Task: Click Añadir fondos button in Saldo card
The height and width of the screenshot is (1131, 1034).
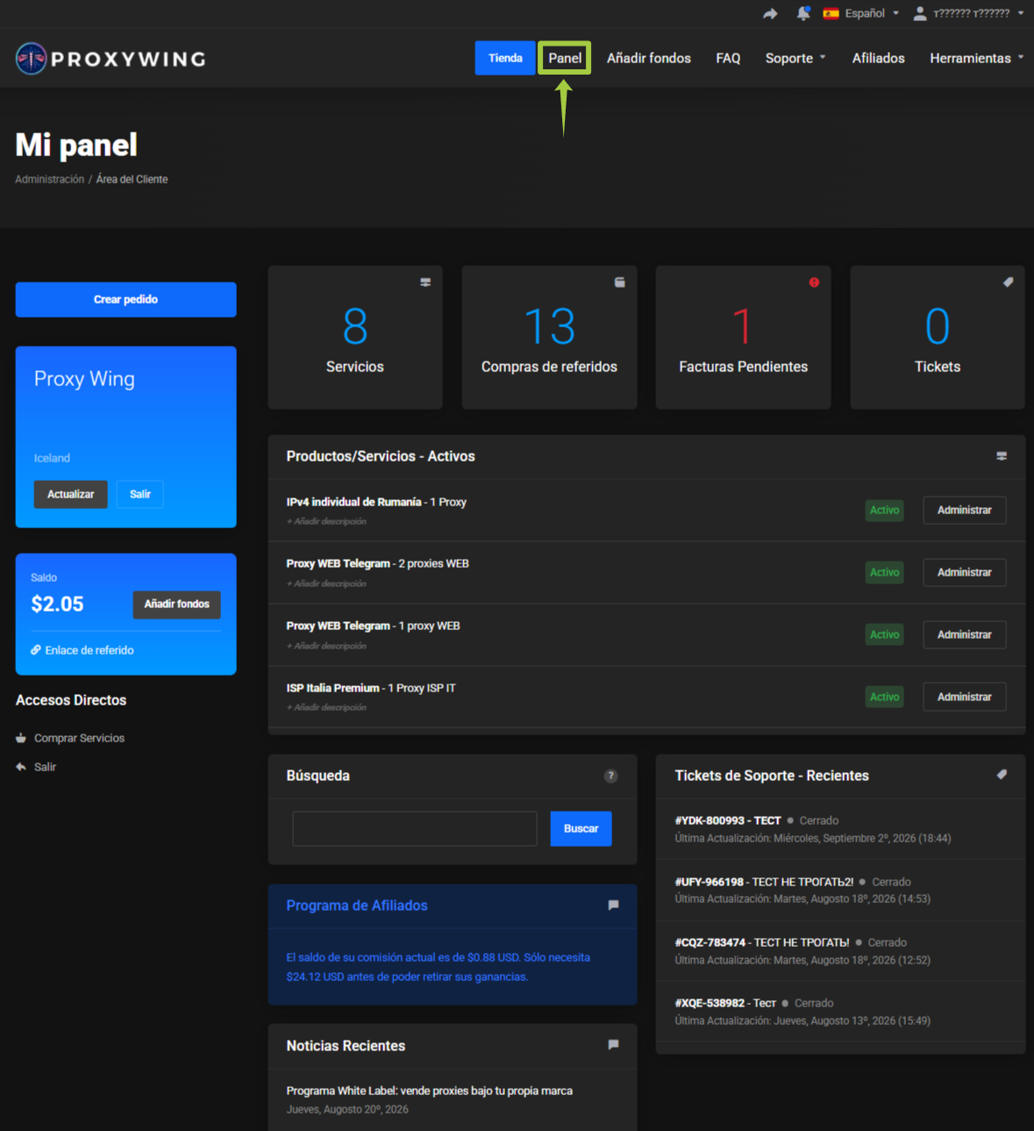Action: coord(176,604)
